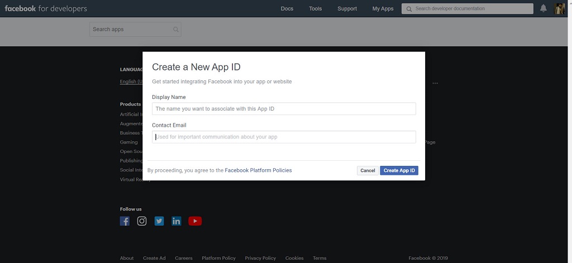Open the Facebook Platform Policies link
This screenshot has width=572, height=263.
click(258, 170)
